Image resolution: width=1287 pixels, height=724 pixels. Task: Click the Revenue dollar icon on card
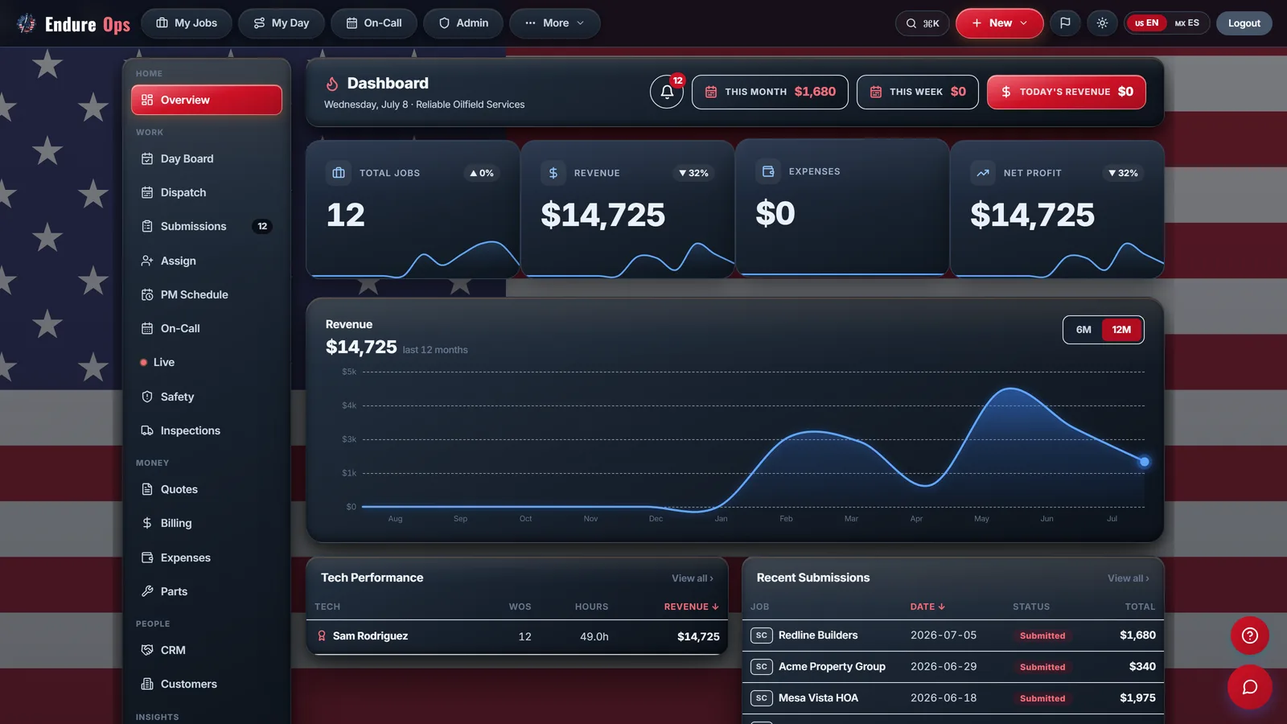553,173
